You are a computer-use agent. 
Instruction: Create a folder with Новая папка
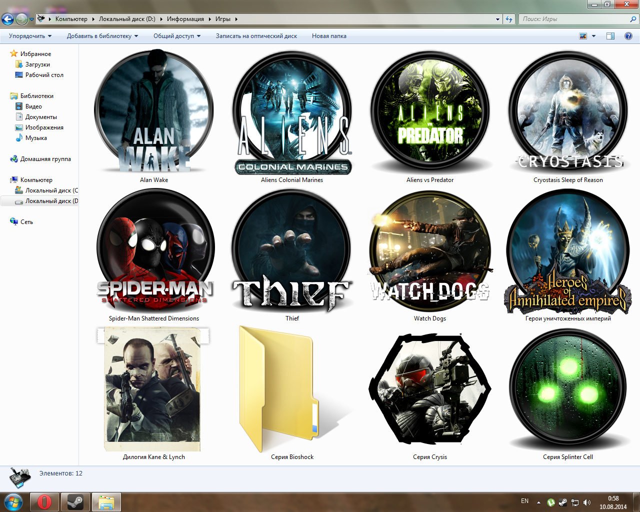click(x=329, y=36)
